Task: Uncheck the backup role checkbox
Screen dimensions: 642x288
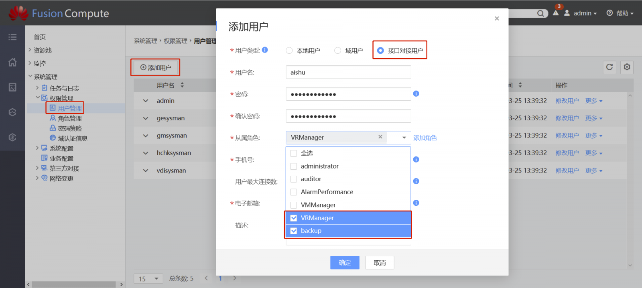Action: coord(294,231)
